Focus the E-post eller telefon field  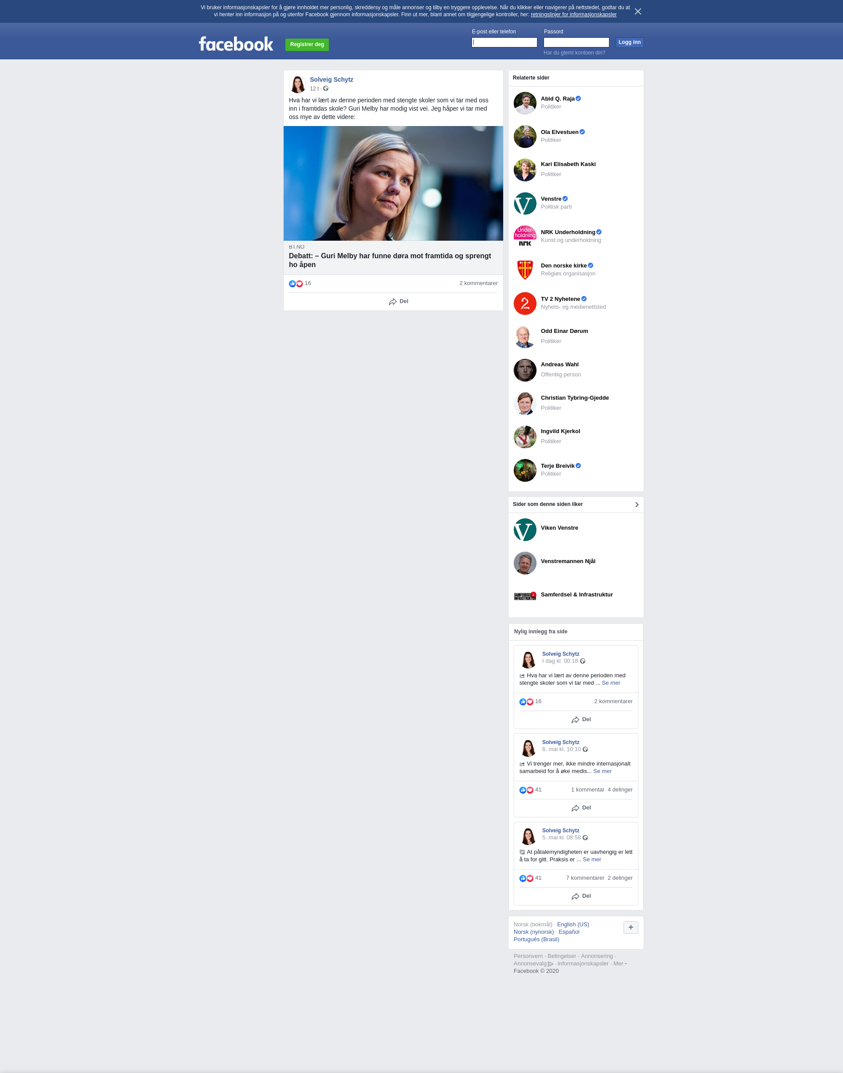pyautogui.click(x=504, y=43)
